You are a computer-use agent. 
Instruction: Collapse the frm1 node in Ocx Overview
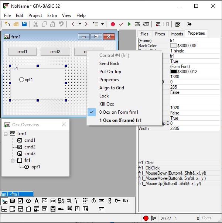(x=6, y=134)
